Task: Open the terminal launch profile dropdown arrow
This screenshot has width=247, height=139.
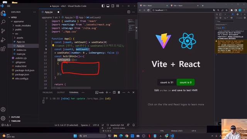Action: pyautogui.click(x=110, y=92)
